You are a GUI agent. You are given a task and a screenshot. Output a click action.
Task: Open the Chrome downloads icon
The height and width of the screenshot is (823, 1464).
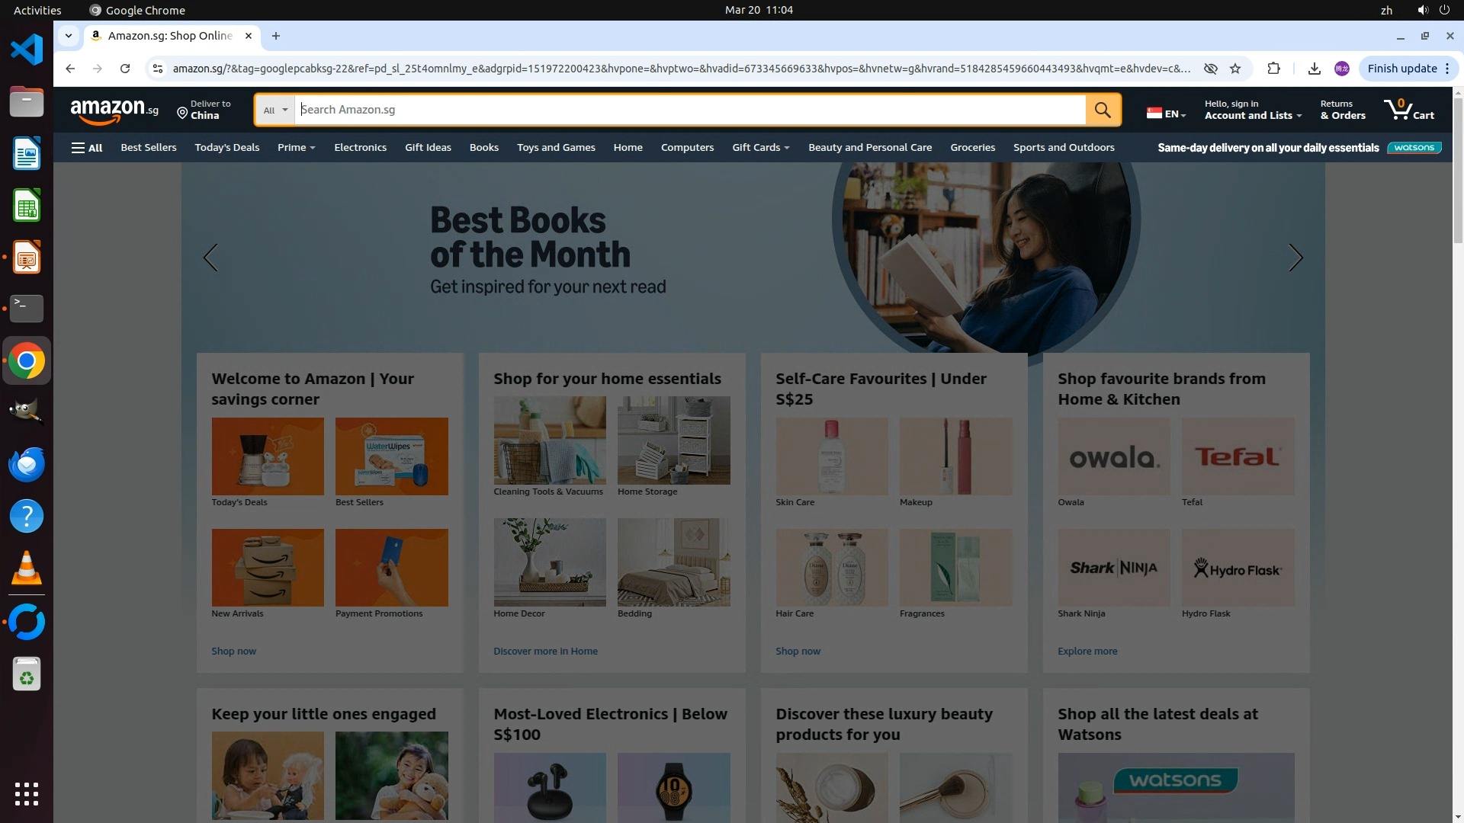click(x=1314, y=69)
